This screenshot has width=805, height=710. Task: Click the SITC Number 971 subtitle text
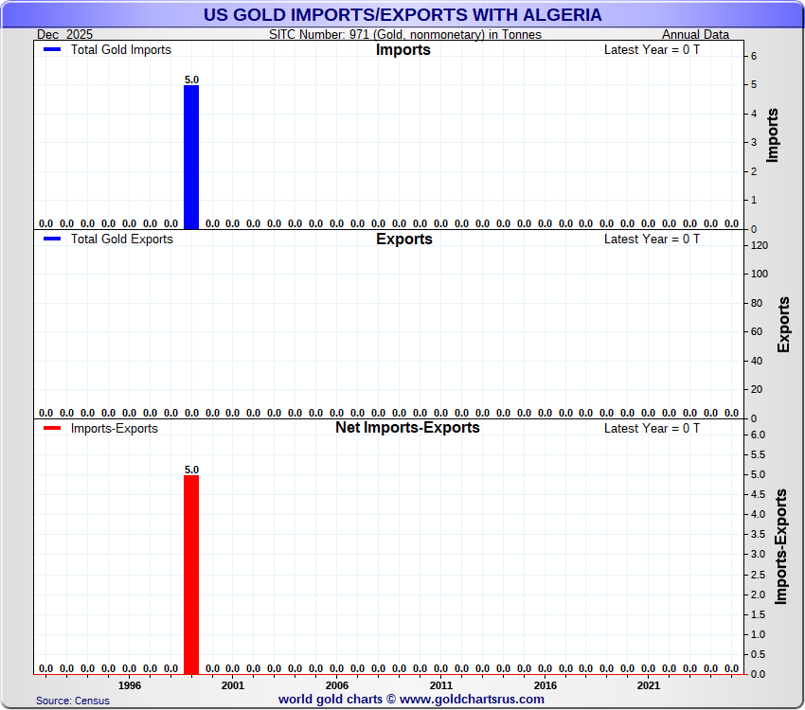click(405, 35)
